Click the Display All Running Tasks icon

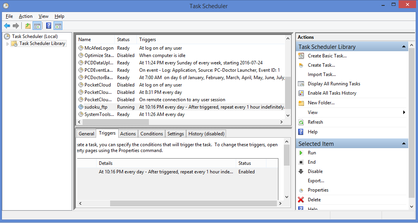click(301, 84)
